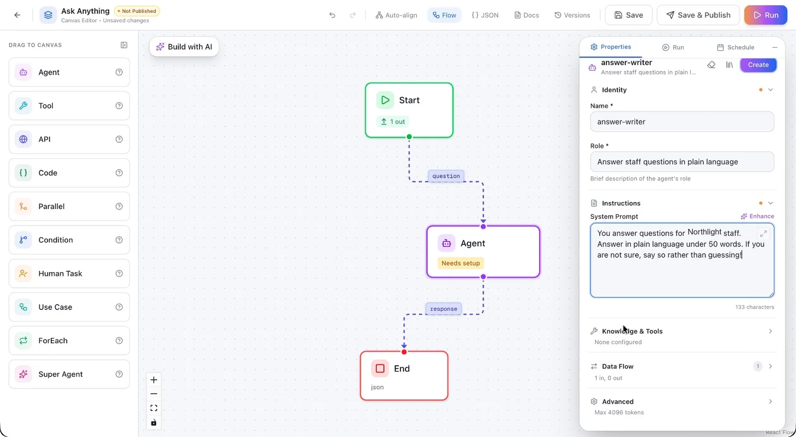The height and width of the screenshot is (437, 796).
Task: Open the Versions history
Action: point(572,15)
